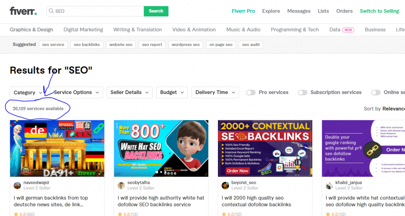
Task: Select Music & Audio category
Action: pyautogui.click(x=243, y=29)
